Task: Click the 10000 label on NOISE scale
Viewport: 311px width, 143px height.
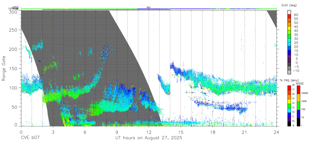Action: pos(305,93)
